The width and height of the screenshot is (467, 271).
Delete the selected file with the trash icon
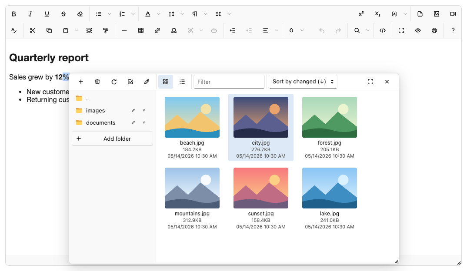point(97,82)
